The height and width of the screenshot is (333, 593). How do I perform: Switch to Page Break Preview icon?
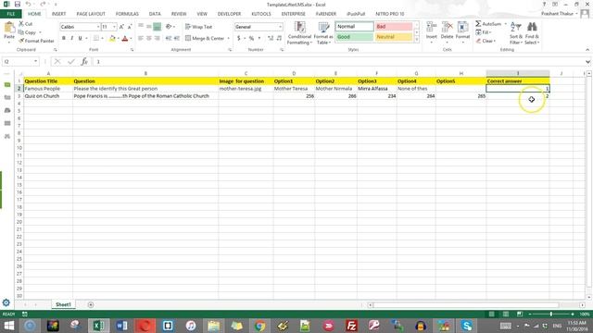520,314
